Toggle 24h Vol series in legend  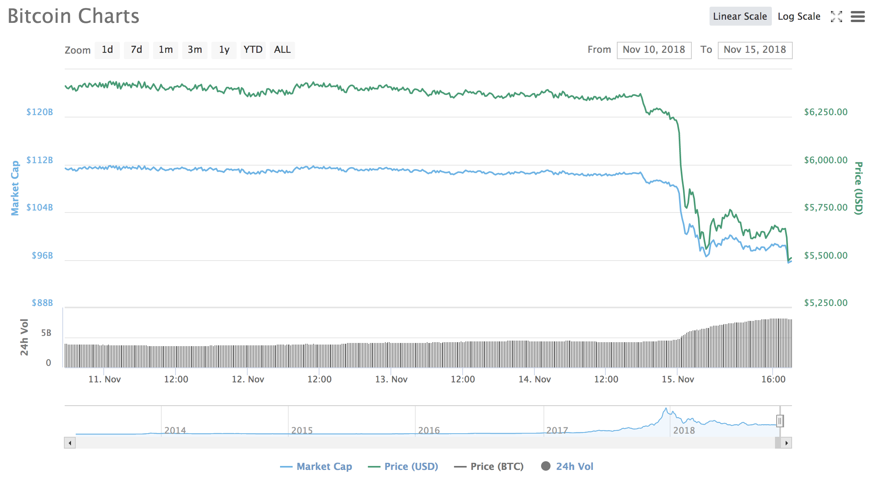click(567, 466)
